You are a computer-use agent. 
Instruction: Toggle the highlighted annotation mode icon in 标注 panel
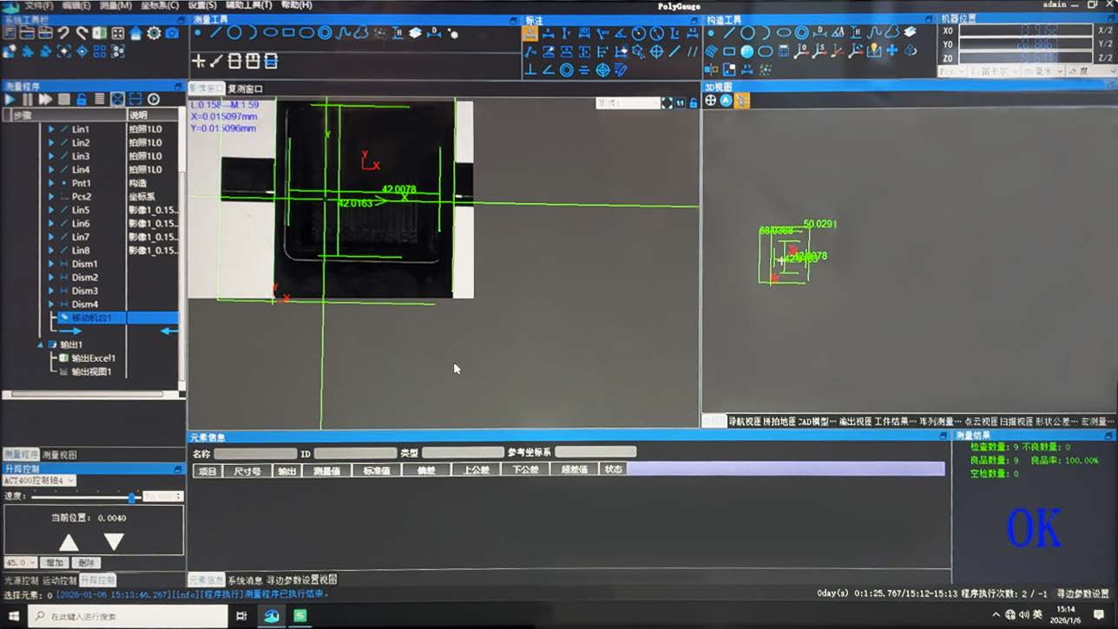tap(529, 34)
